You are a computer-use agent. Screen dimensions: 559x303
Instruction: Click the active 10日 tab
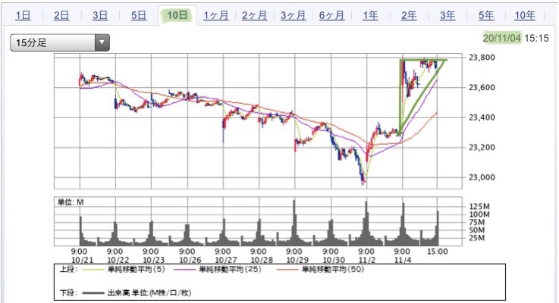click(x=177, y=15)
